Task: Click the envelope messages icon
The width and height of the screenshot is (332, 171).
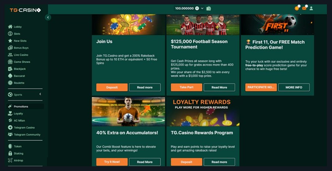Action: coord(304,8)
